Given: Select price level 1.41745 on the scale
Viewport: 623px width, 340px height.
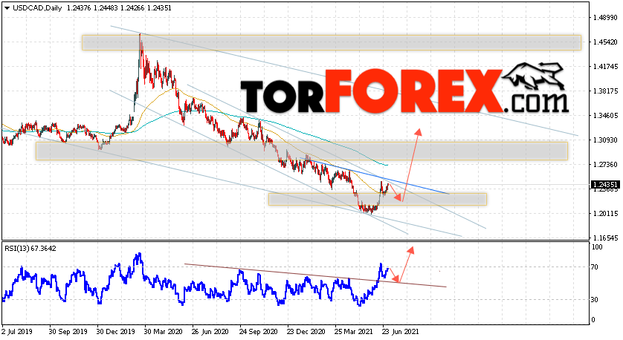Looking at the screenshot, I should tap(605, 67).
